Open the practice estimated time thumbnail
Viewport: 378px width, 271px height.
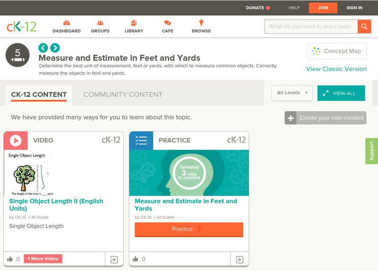[x=189, y=173]
